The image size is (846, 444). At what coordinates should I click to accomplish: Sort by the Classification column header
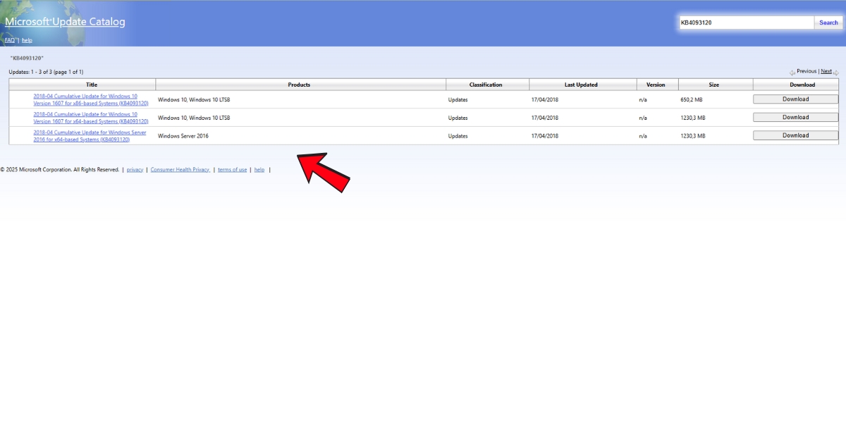click(486, 85)
